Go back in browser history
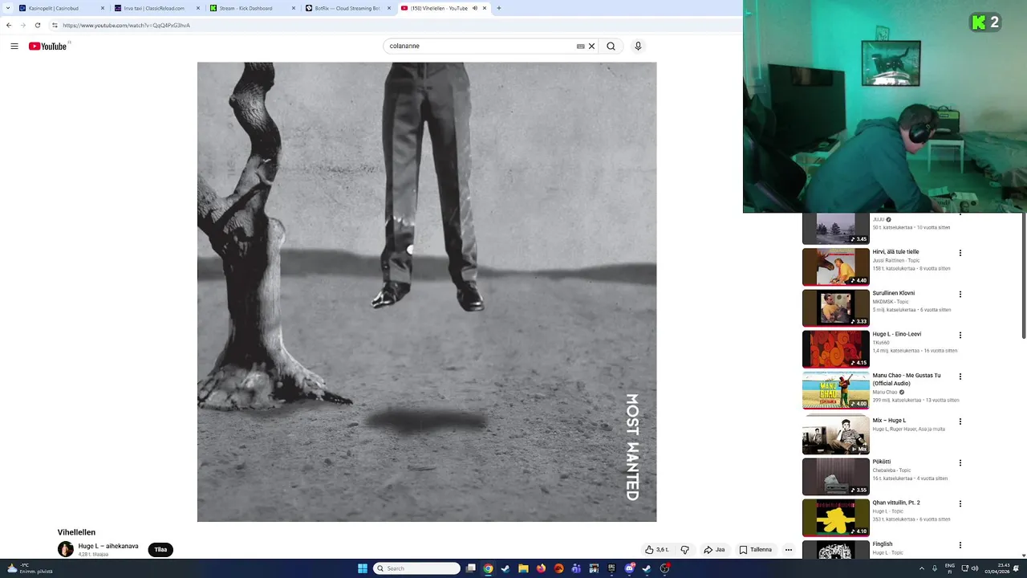 (9, 25)
